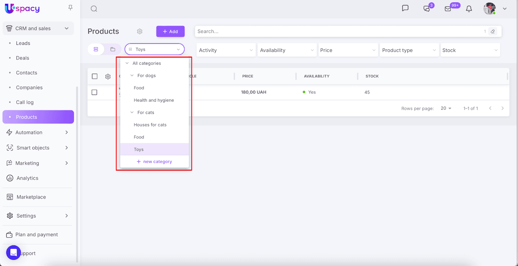The image size is (518, 266).
Task: Clear filters with the eraser icon
Action: (x=493, y=31)
